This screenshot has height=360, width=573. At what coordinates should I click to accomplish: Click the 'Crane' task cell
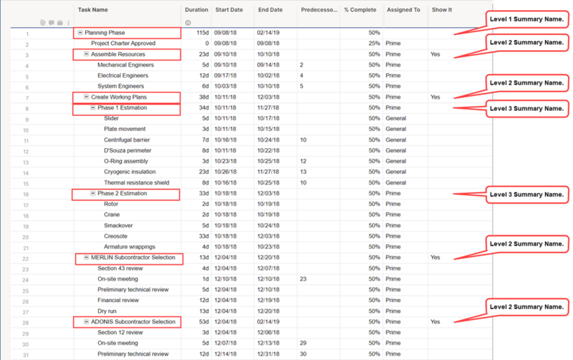(112, 214)
